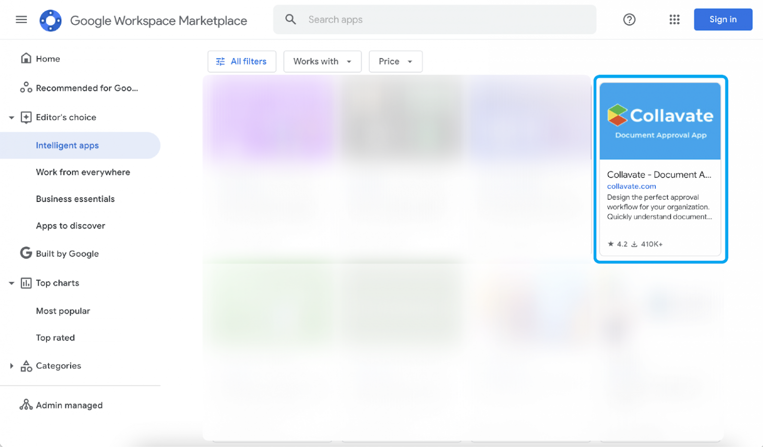The height and width of the screenshot is (447, 763).
Task: Visit the collavate.com link
Action: click(631, 186)
